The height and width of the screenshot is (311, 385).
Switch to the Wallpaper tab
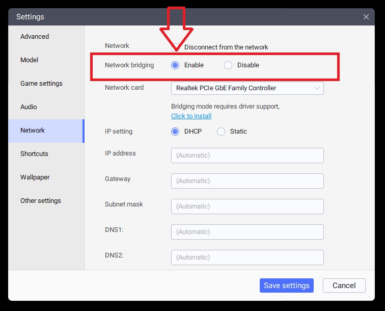[x=35, y=177]
